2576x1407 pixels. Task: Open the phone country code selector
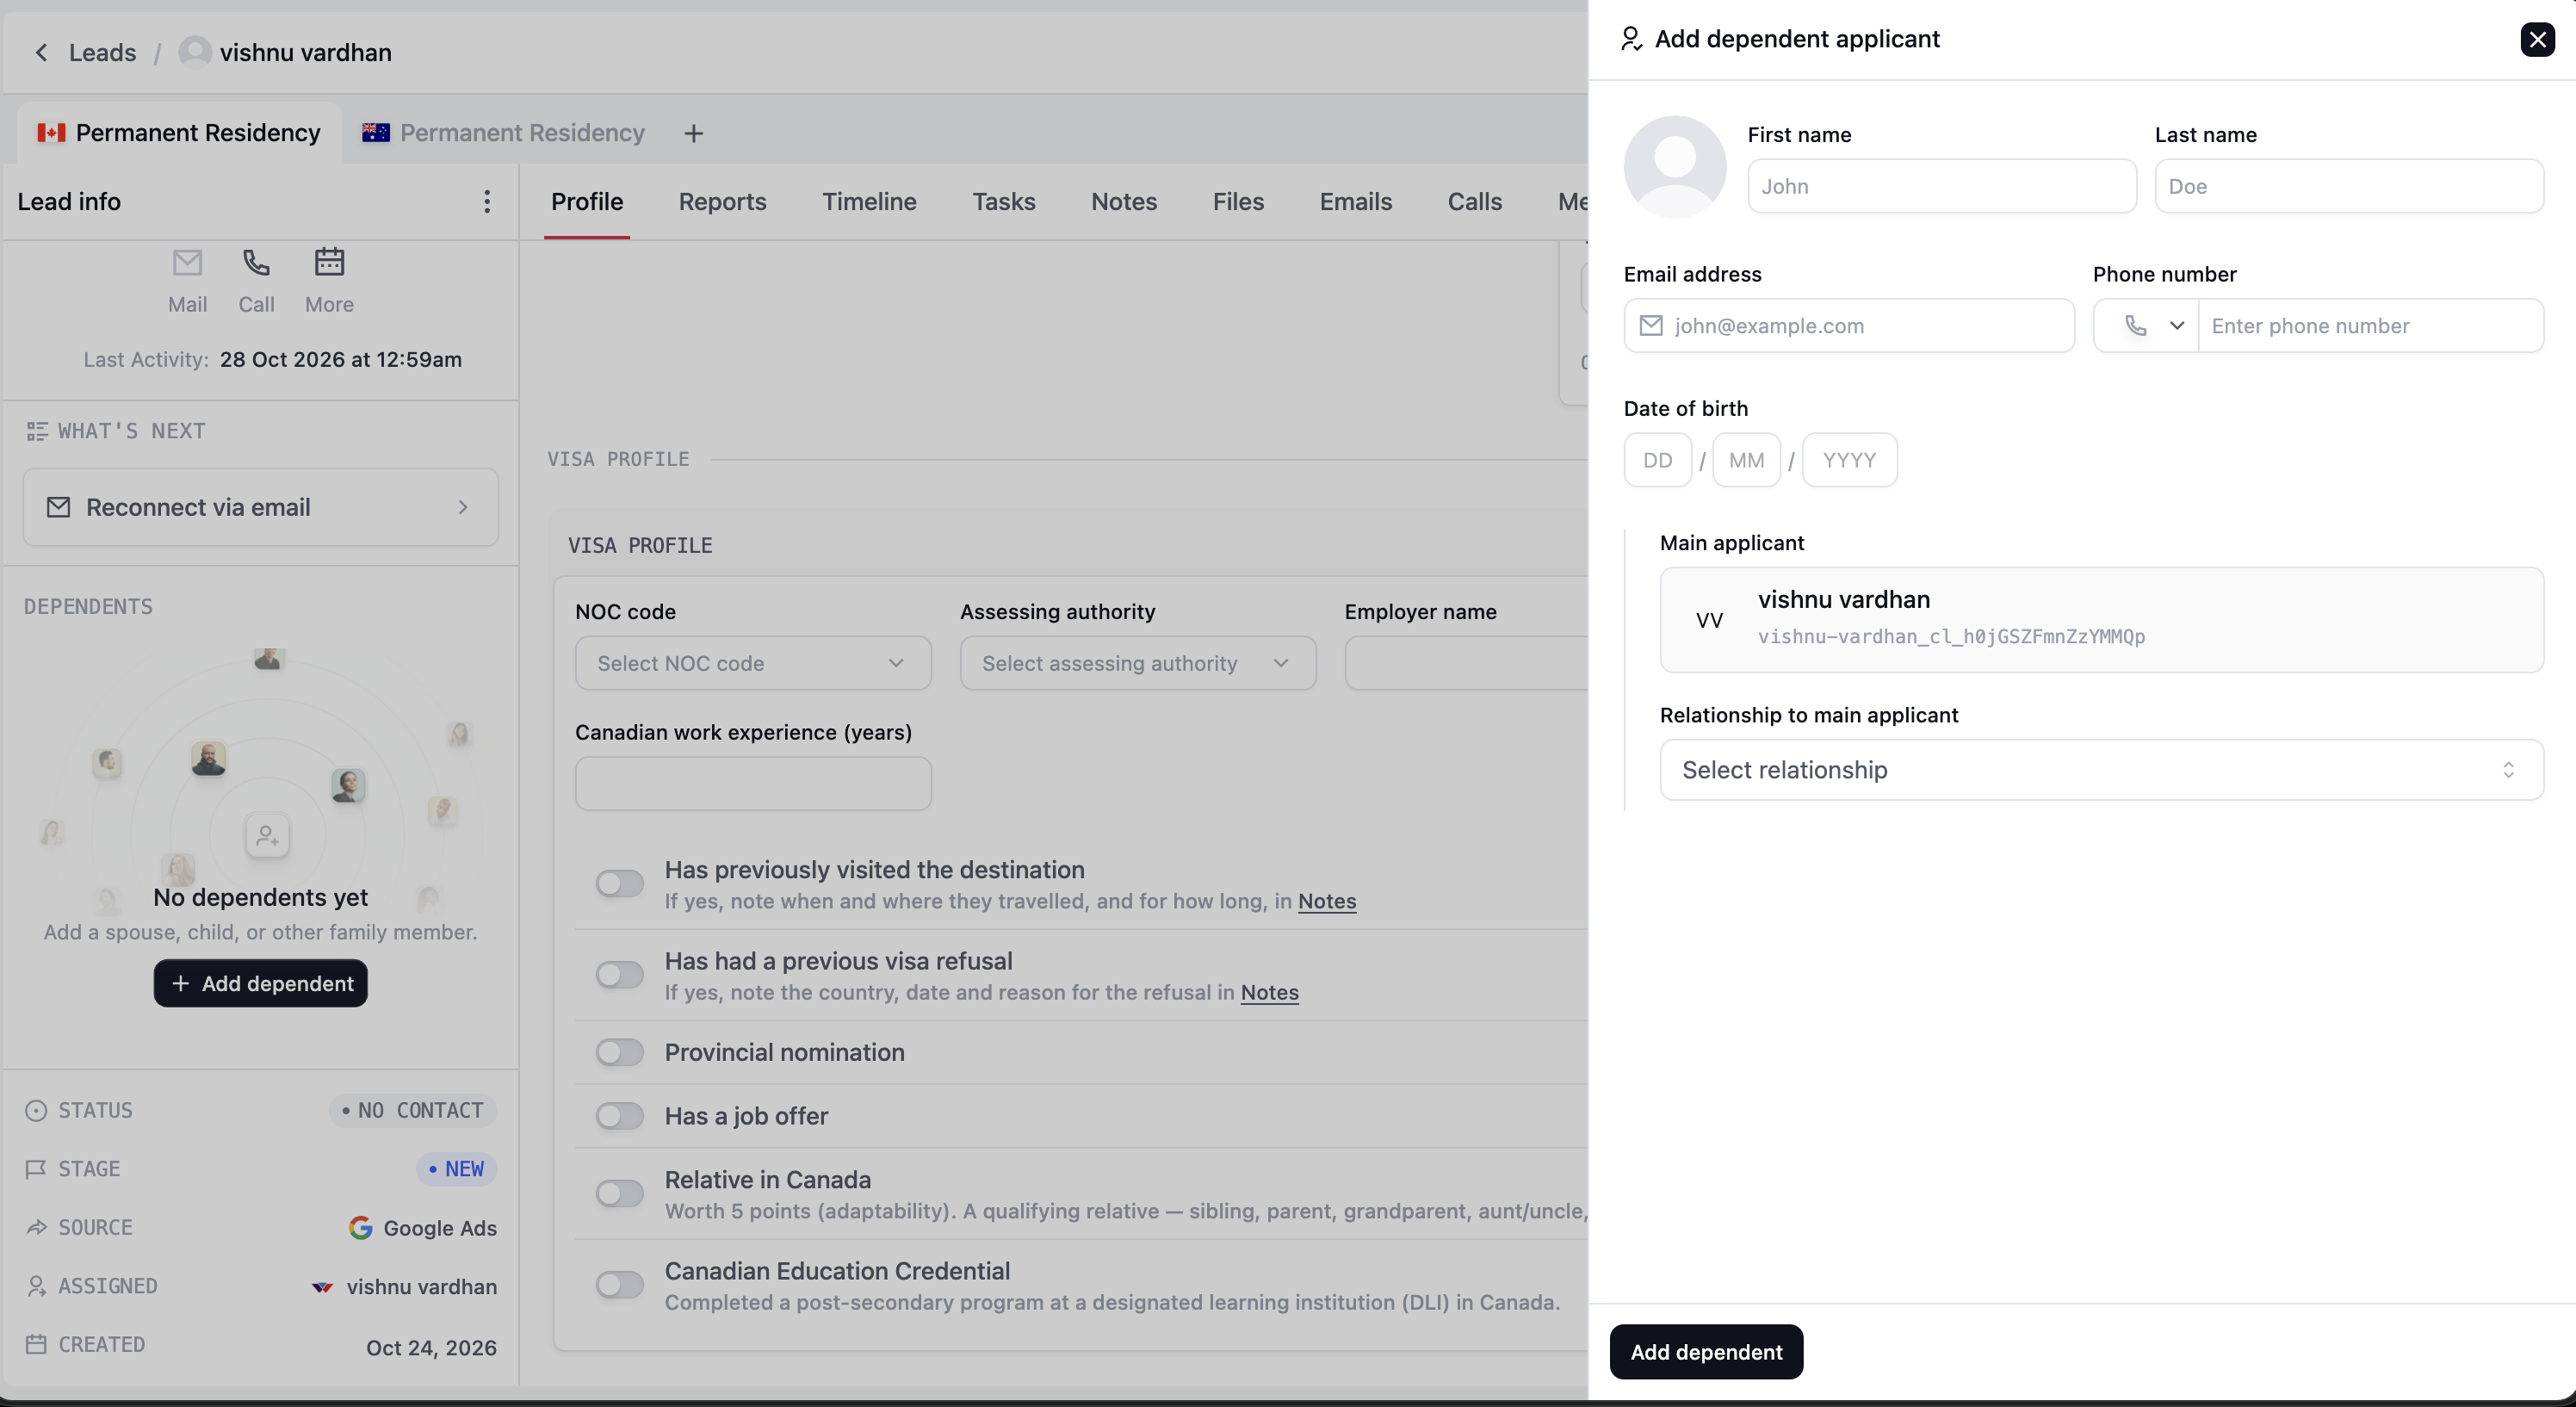coord(2146,325)
